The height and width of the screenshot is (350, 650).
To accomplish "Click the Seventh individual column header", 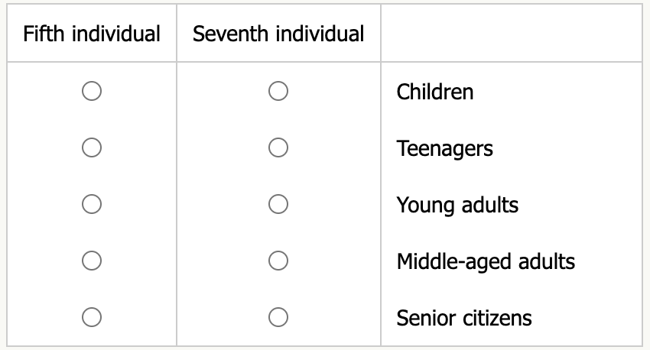I will [278, 34].
